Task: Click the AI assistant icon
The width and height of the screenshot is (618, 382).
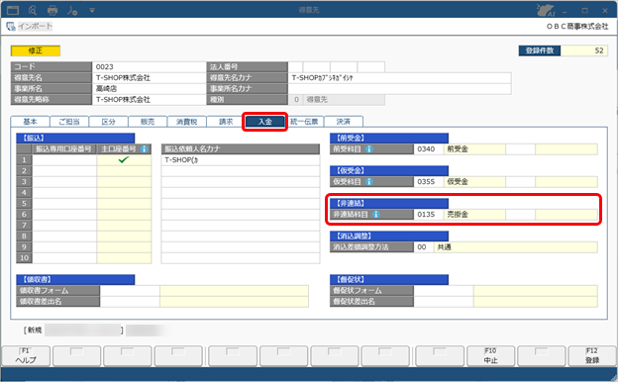Action: click(x=546, y=10)
